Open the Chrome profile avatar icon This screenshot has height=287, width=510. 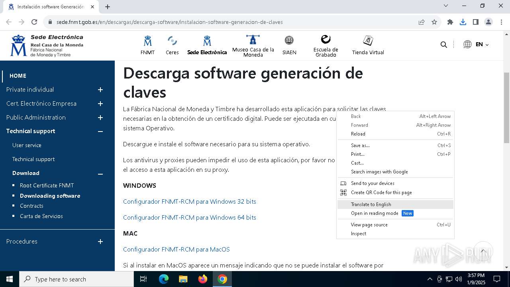[x=488, y=22]
